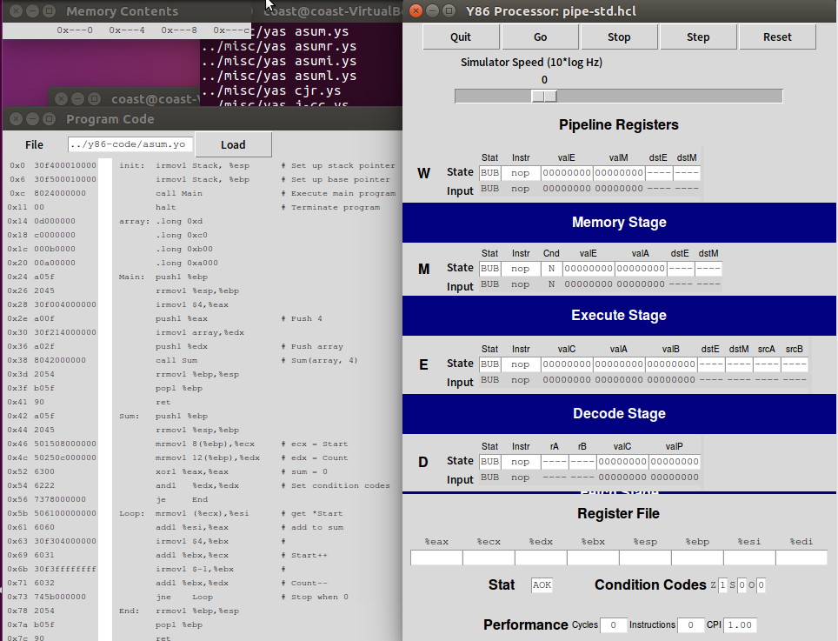Maximize the Memory Contents window
This screenshot has height=641, width=838.
tap(50, 10)
